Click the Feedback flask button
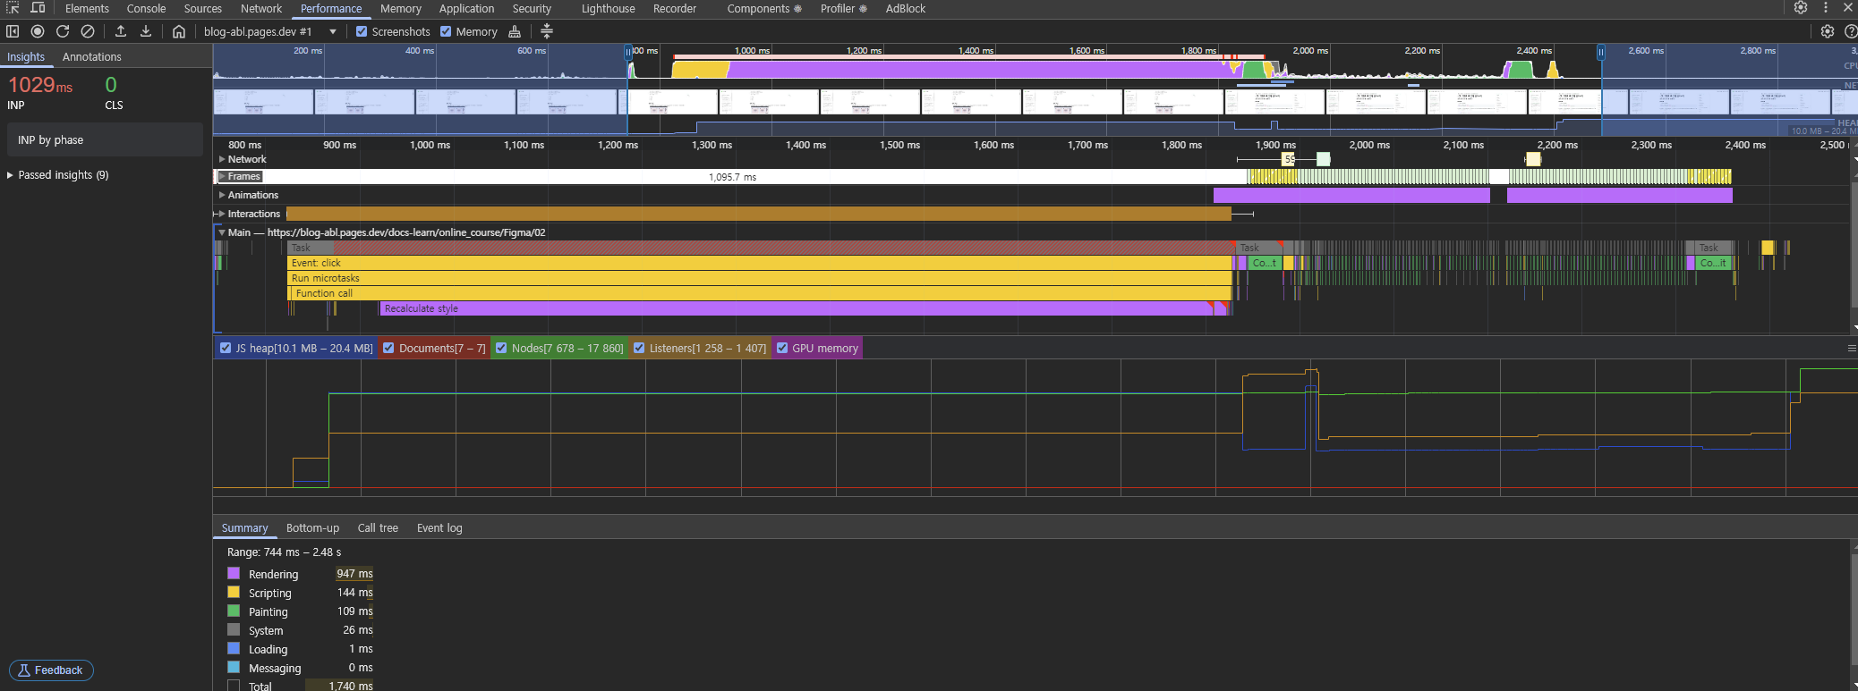 (51, 670)
